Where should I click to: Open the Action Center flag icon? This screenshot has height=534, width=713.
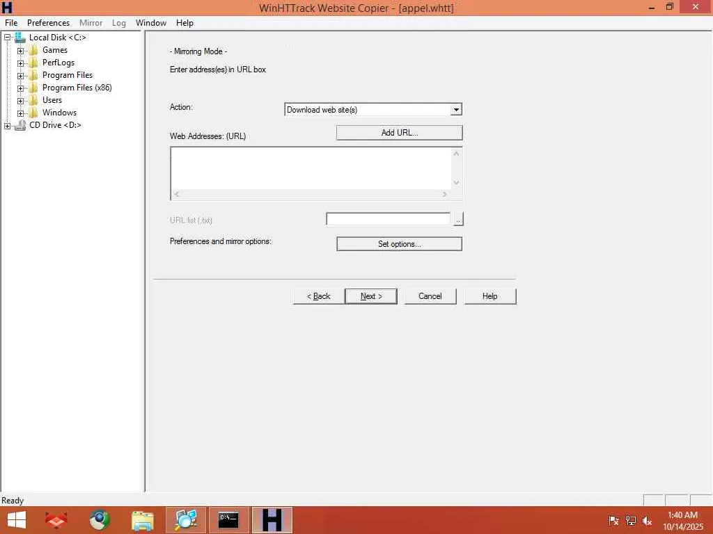pos(613,520)
